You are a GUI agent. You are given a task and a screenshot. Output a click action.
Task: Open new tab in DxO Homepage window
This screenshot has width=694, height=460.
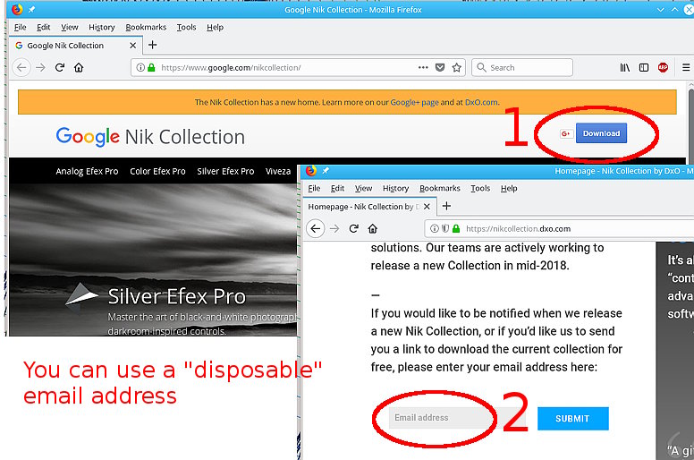point(446,206)
